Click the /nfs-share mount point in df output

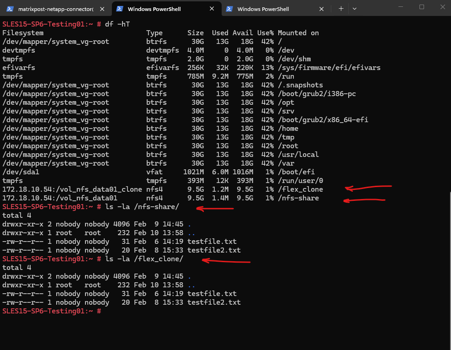[x=298, y=198]
